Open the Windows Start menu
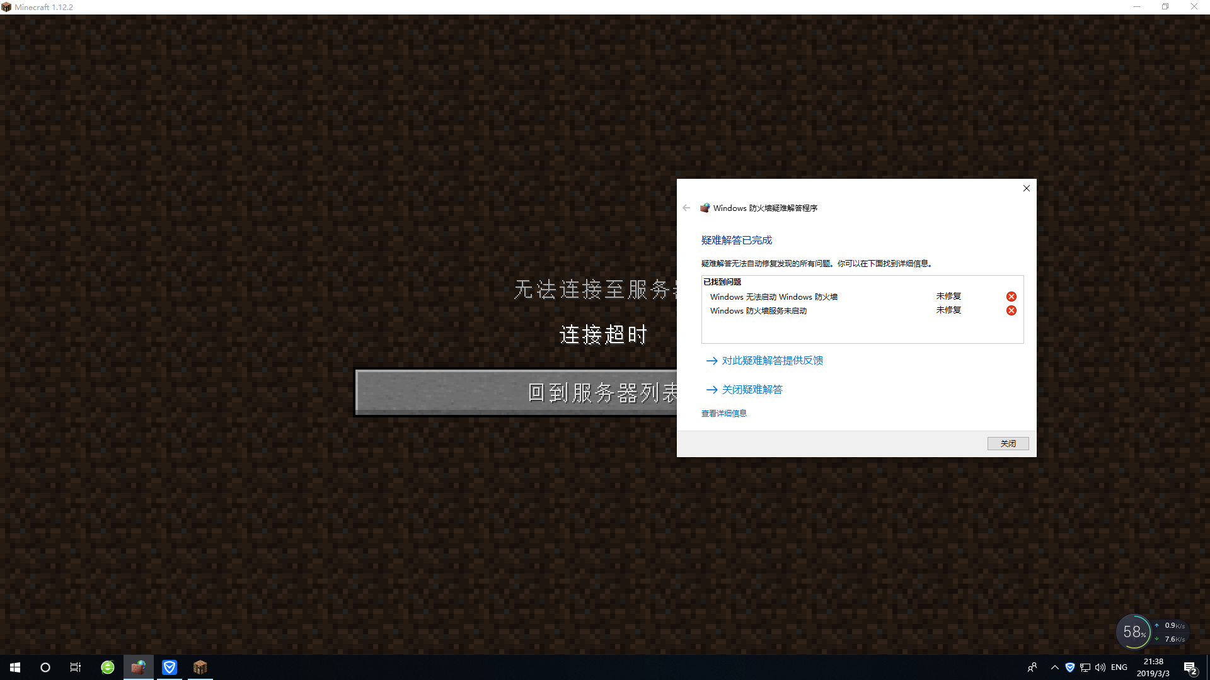 tap(15, 667)
